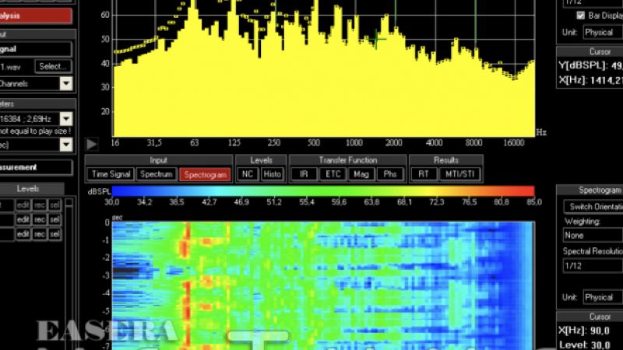Select the Spectrogram view button
The image size is (623, 350).
click(x=205, y=174)
